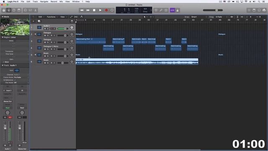Image resolution: width=268 pixels, height=151 pixels.
Task: Open the media Browsers icon
Action: pos(264,10)
